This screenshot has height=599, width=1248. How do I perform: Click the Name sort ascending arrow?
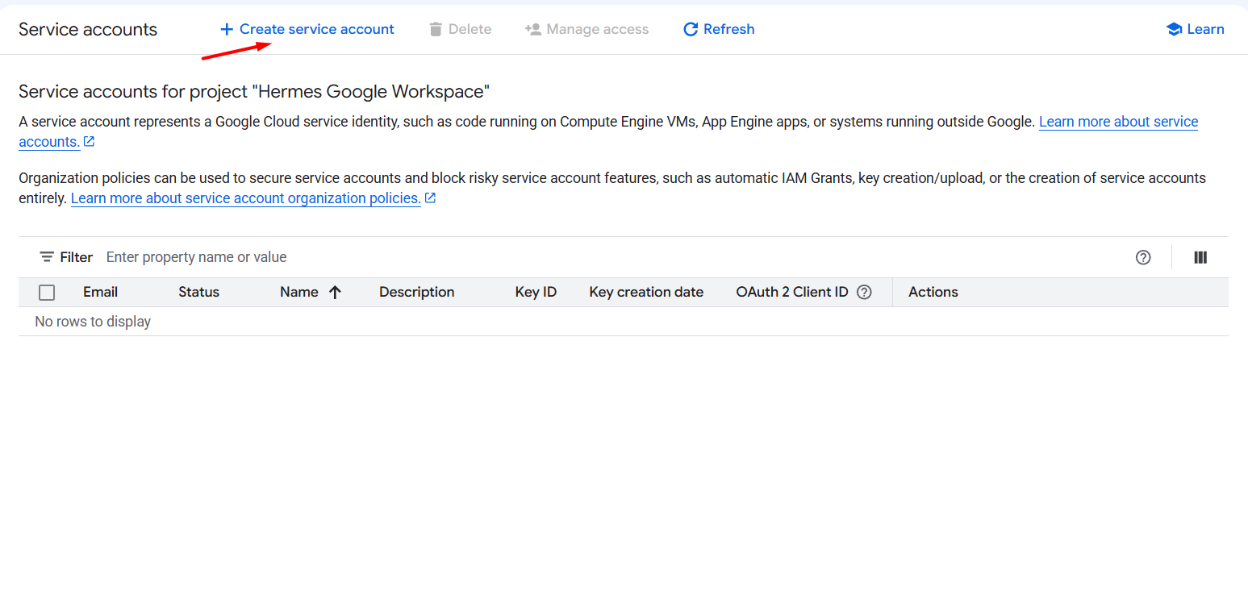point(335,293)
